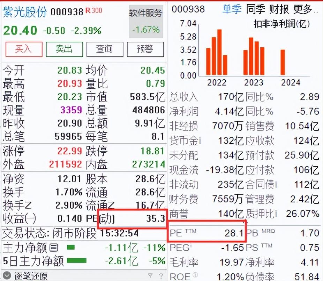Click the 预警 alert button
This screenshot has height=281, width=323.
145,49
